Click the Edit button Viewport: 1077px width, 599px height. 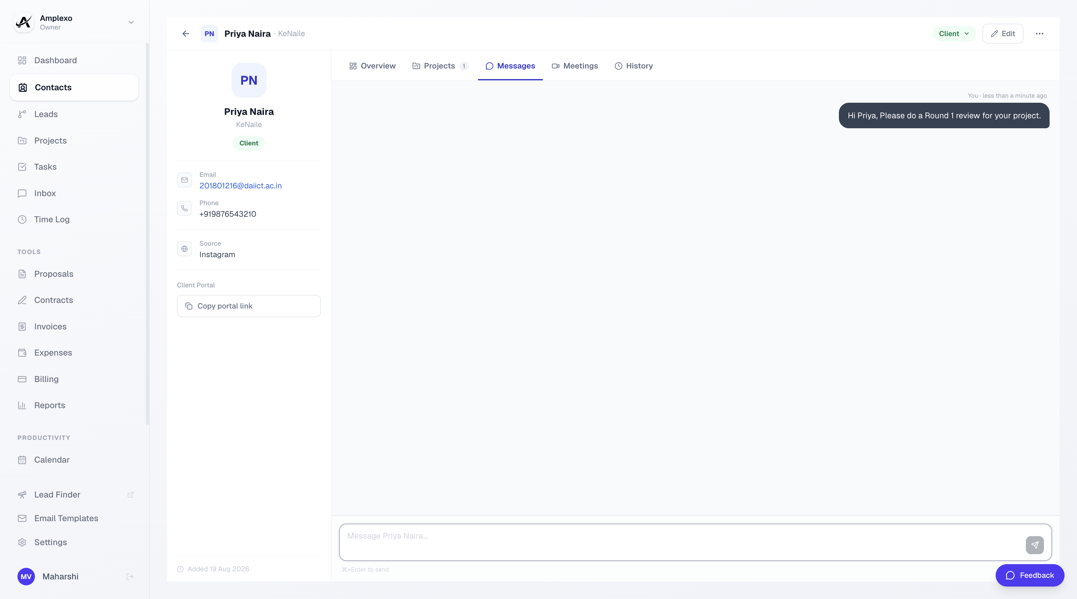tap(1003, 33)
